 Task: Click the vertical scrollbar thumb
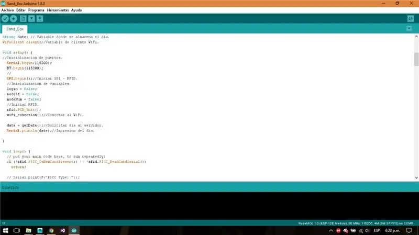coord(416,59)
